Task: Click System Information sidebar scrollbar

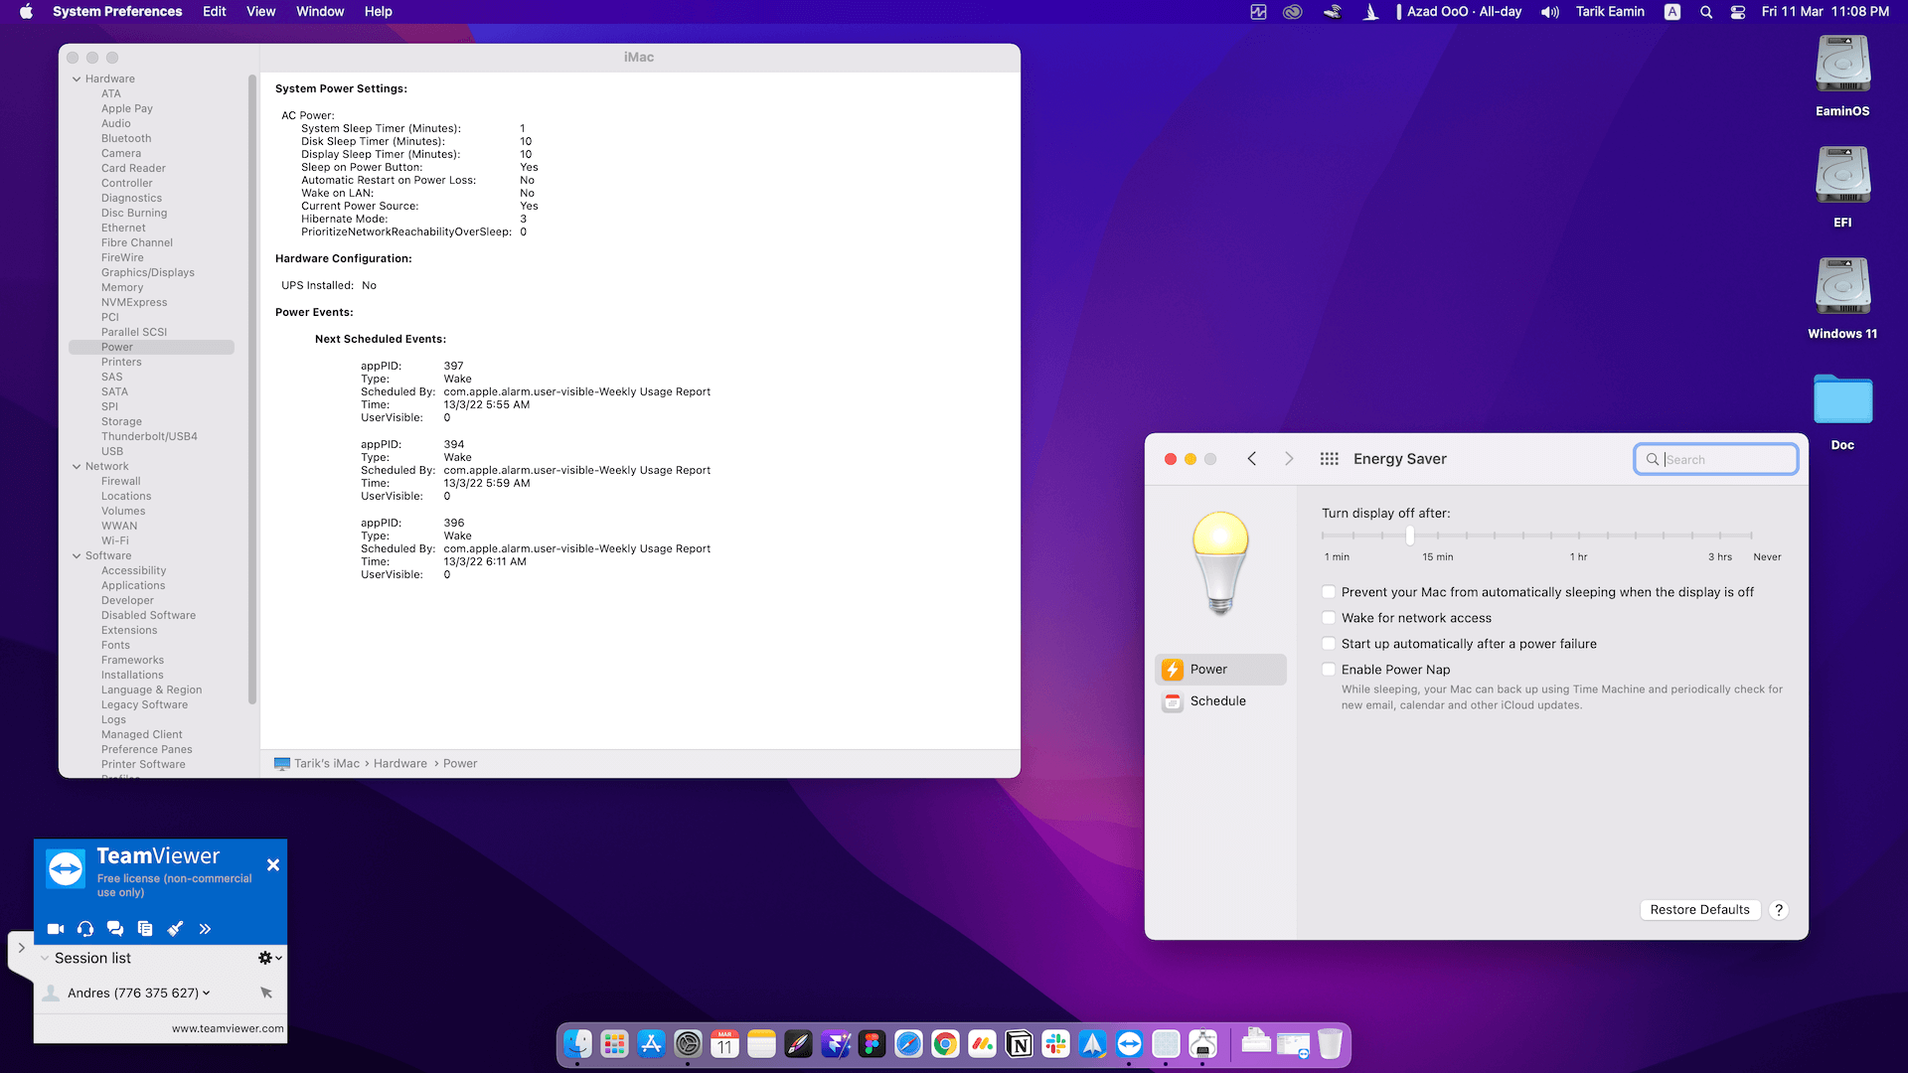Action: tap(252, 389)
